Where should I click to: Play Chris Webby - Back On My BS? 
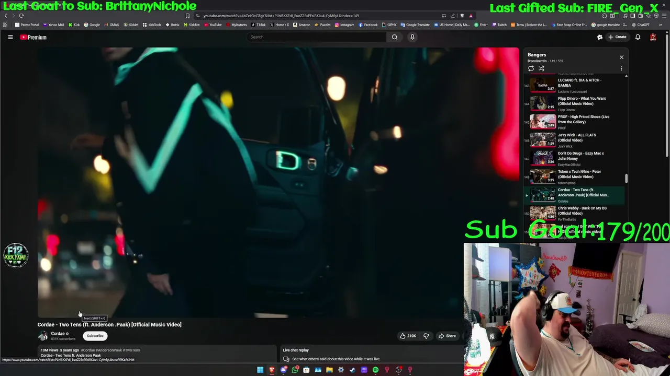click(574, 213)
